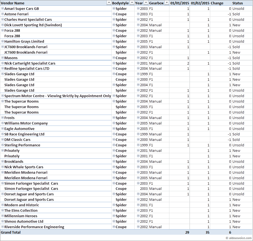Open the Gearbox filter dropdown
This screenshot has height=241, width=253.
point(167,3)
